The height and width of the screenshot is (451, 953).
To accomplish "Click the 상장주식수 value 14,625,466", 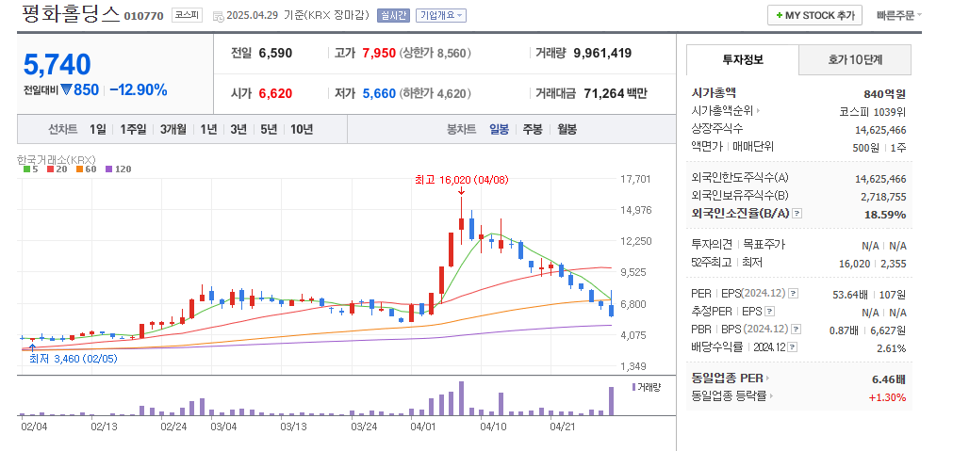I will pyautogui.click(x=880, y=129).
